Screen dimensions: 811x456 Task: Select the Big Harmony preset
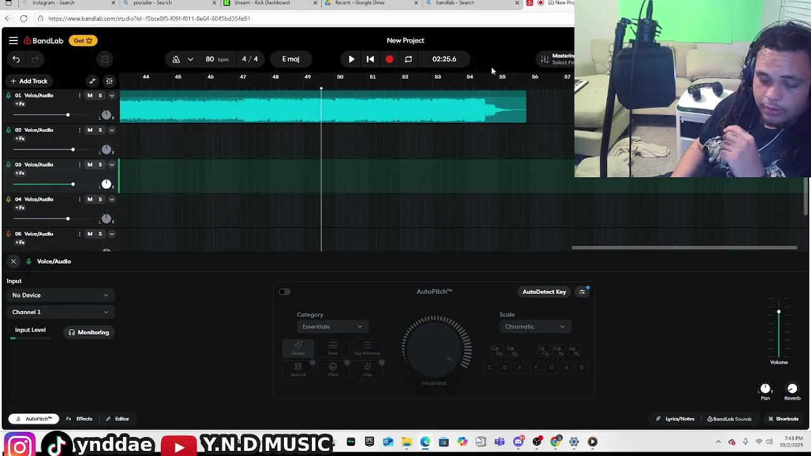(x=367, y=348)
